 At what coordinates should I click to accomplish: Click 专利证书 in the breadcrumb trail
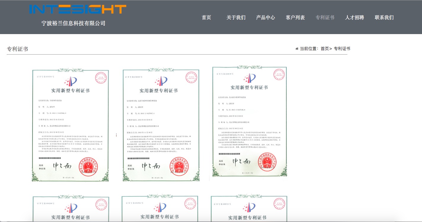click(342, 48)
